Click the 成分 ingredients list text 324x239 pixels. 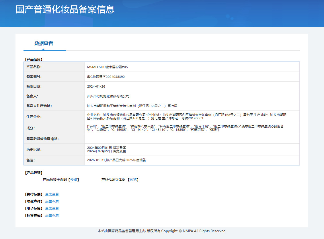(185, 128)
